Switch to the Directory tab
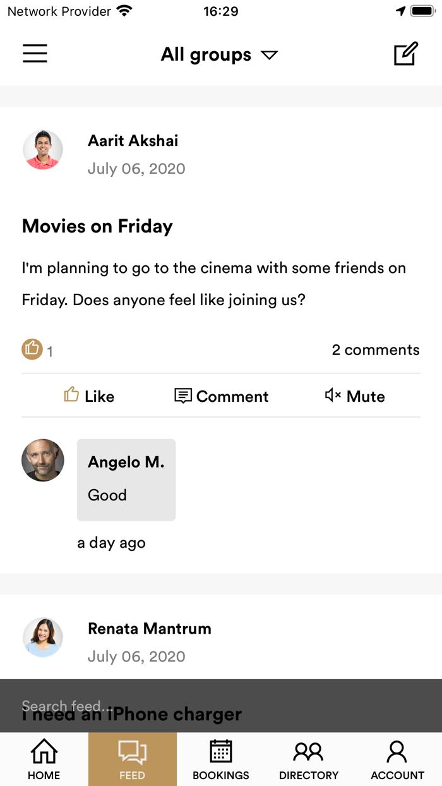 click(x=309, y=759)
